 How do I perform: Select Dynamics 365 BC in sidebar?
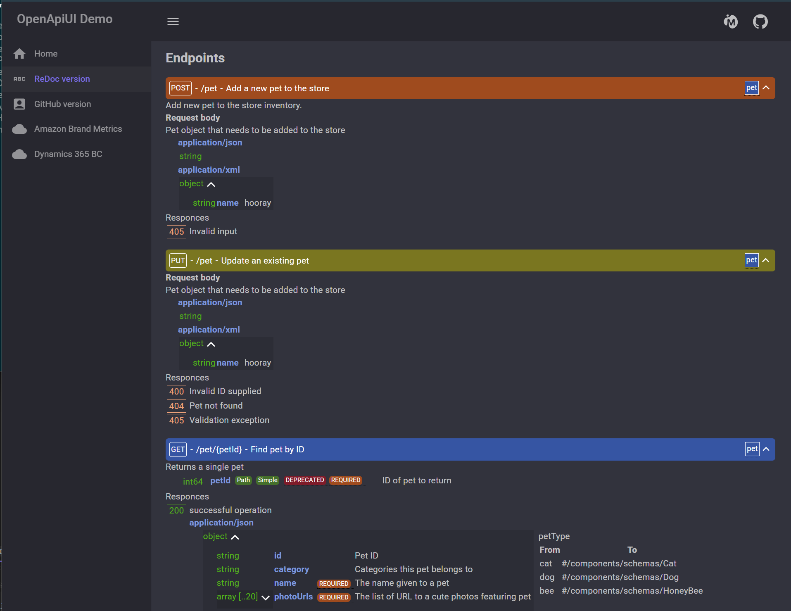click(x=68, y=154)
